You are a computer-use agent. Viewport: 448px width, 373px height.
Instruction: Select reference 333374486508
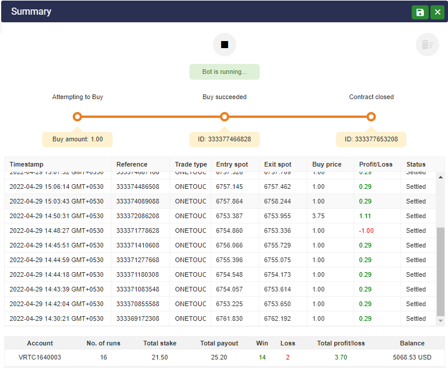coord(138,186)
